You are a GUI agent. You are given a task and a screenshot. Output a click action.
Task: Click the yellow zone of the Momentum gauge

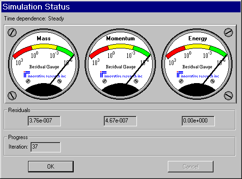121,47
